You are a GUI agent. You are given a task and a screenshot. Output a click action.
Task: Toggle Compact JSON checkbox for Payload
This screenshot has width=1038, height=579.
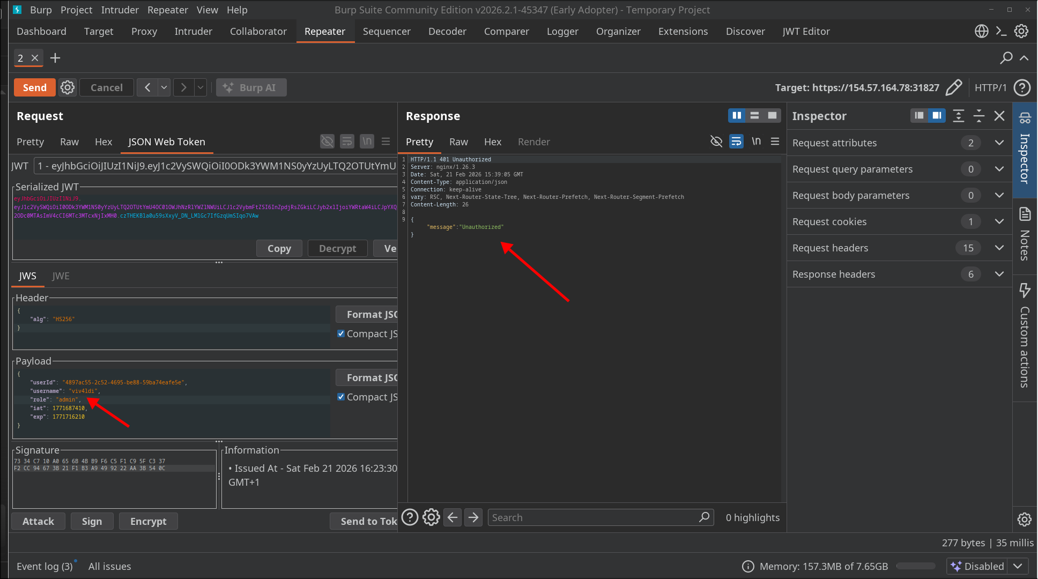(x=341, y=397)
